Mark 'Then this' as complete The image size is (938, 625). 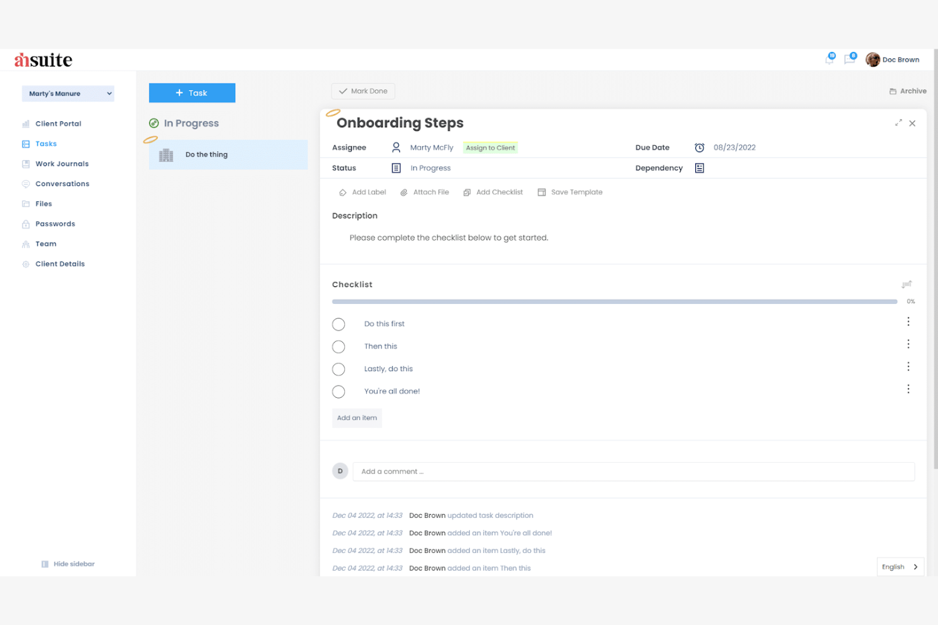338,346
